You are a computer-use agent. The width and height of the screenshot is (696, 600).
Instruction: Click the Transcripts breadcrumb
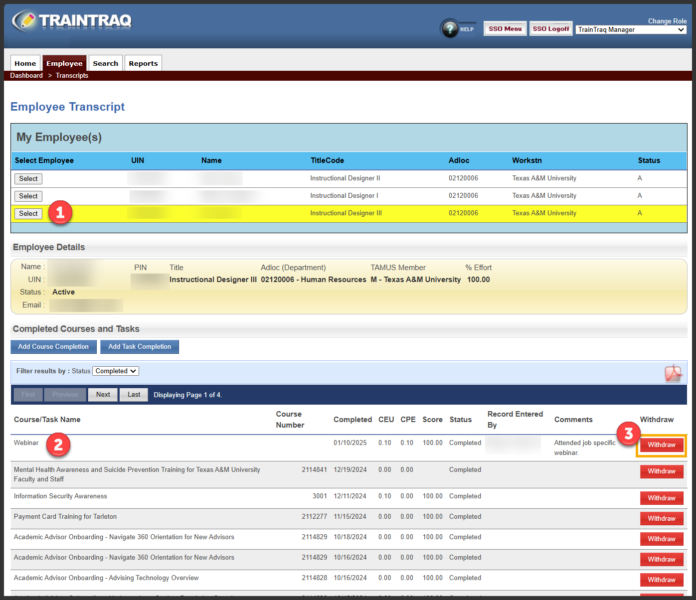[x=72, y=75]
